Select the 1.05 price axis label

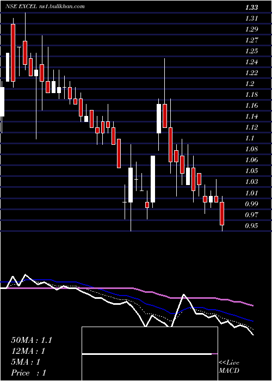(251, 171)
